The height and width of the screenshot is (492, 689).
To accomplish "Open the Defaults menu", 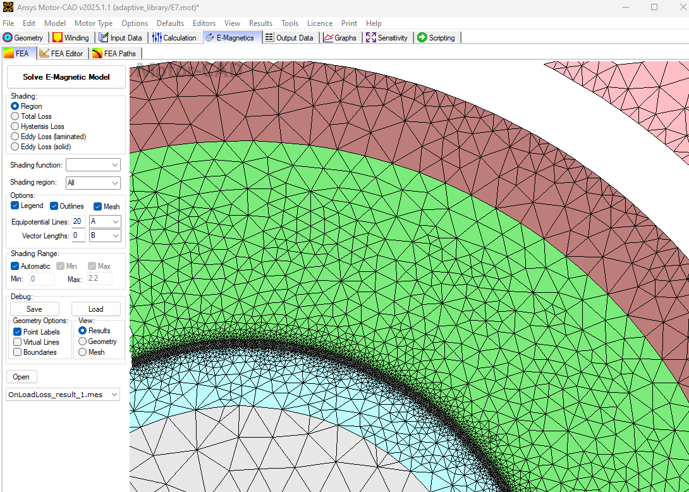I will (x=170, y=23).
